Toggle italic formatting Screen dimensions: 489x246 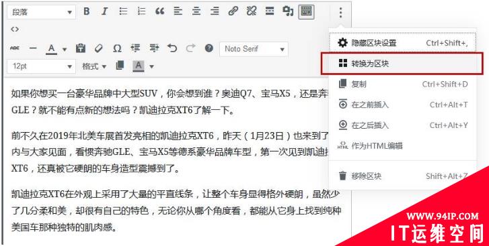(104, 12)
